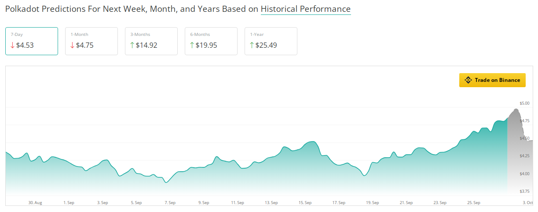Click the green up arrow in the 6-Months card
The height and width of the screenshot is (212, 538).
point(192,45)
